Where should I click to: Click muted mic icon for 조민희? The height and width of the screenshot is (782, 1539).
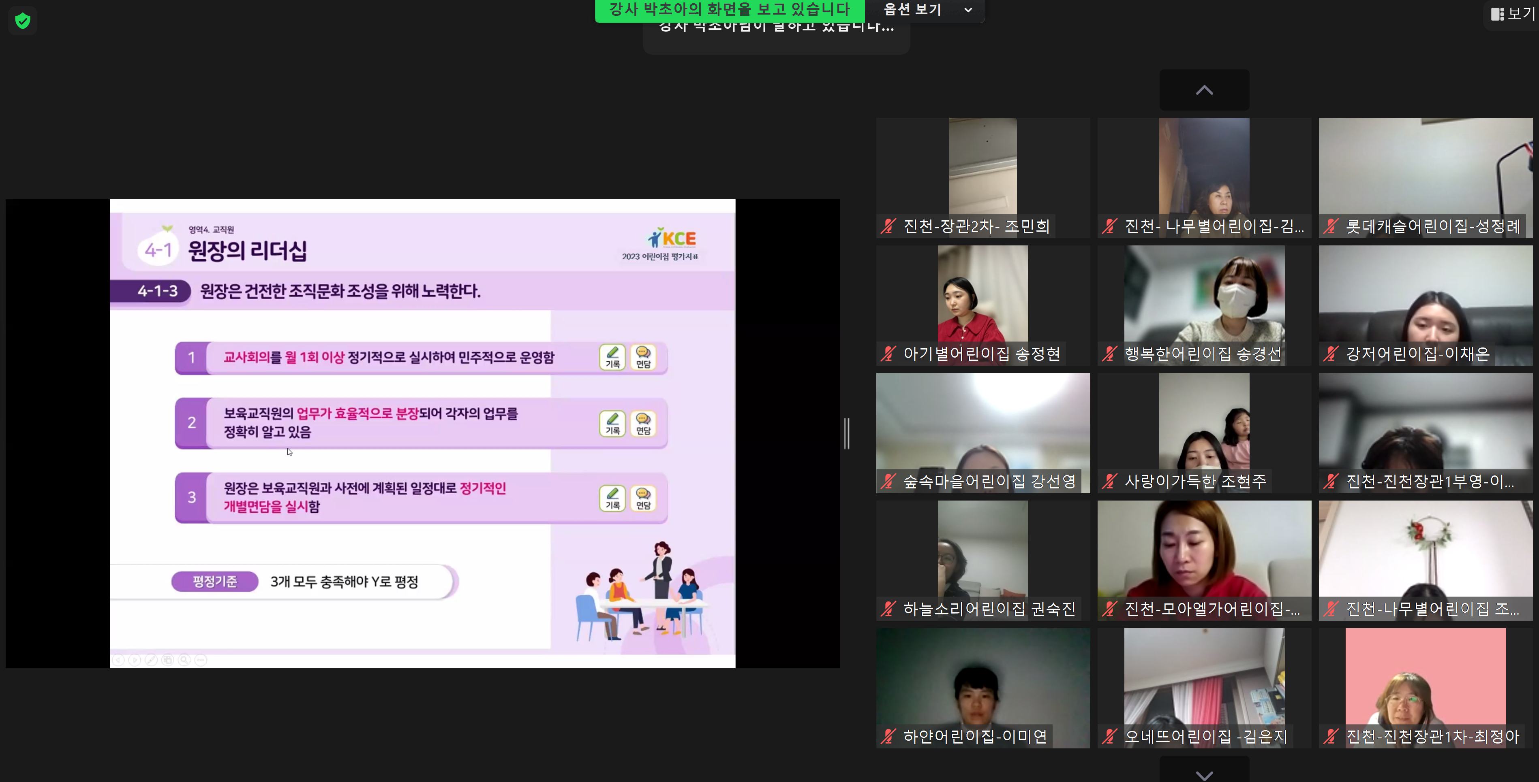[888, 226]
